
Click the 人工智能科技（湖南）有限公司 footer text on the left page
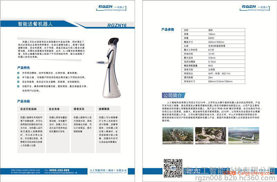(x=108, y=170)
